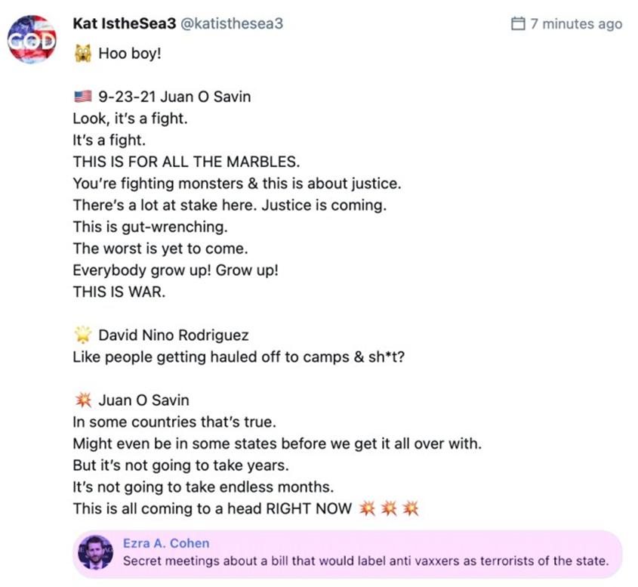This screenshot has height=587, width=638.
Task: Click the screaming cat emoji
Action: (82, 54)
